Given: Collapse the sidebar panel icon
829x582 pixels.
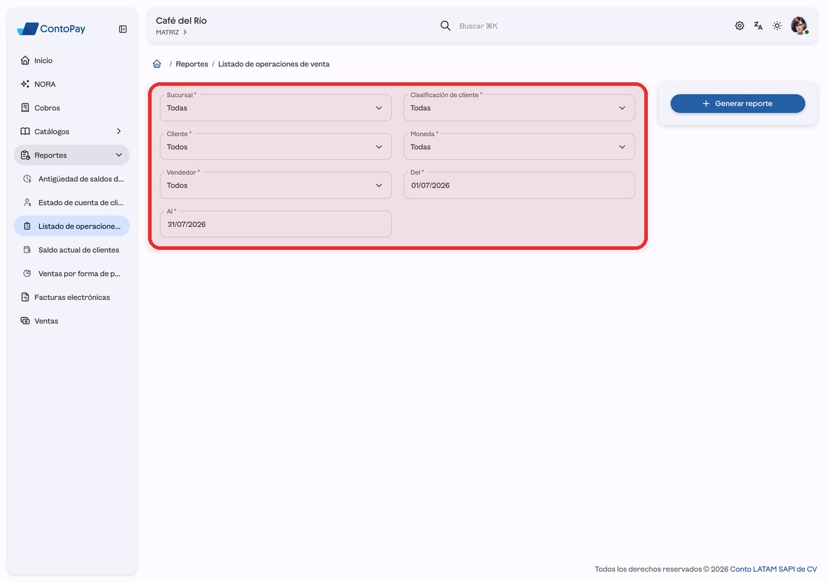Looking at the screenshot, I should point(123,29).
